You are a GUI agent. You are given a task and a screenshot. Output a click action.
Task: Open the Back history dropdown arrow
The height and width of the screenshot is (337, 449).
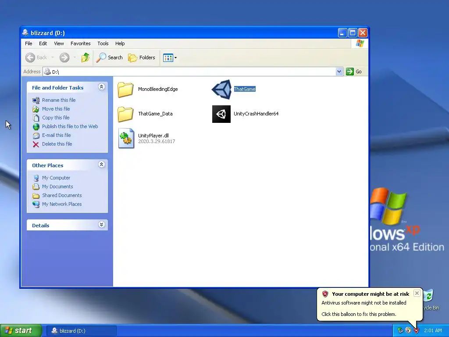53,57
